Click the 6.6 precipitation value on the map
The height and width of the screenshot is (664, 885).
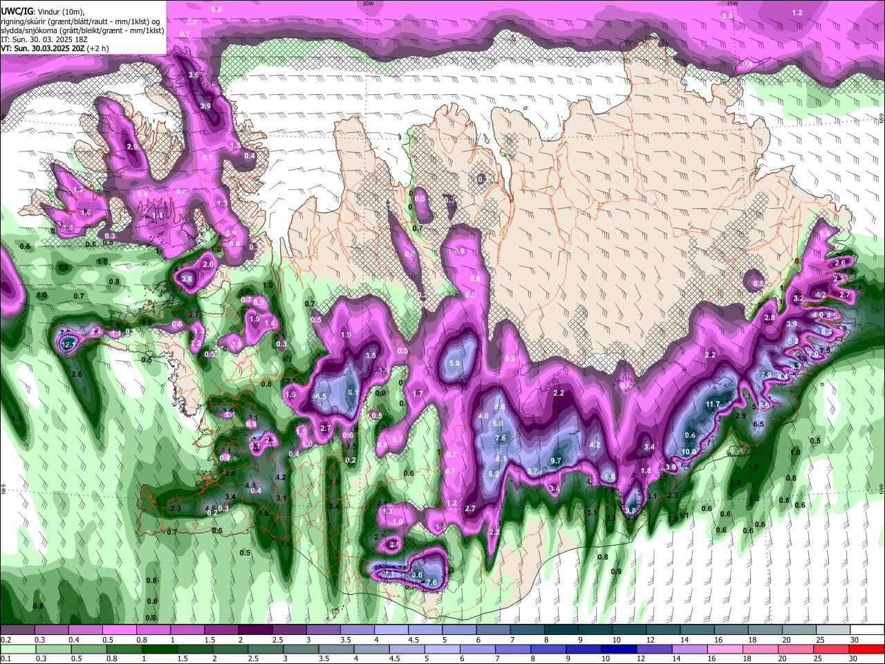[x=610, y=477]
